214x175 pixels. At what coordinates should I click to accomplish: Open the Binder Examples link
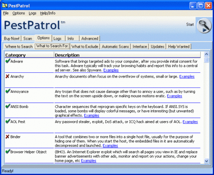[x=110, y=146]
